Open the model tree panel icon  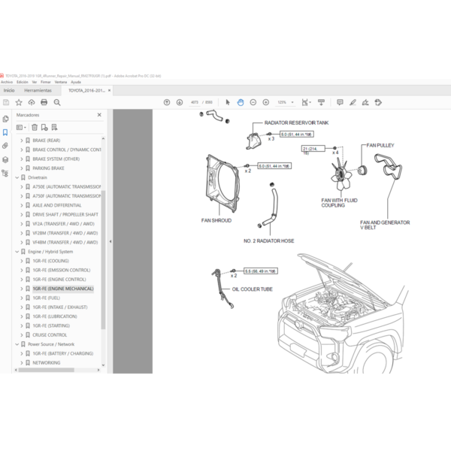click(5, 173)
